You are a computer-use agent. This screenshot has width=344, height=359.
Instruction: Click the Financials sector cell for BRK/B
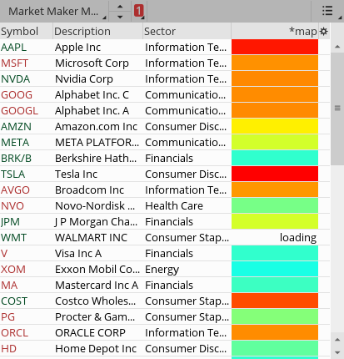pos(169,159)
